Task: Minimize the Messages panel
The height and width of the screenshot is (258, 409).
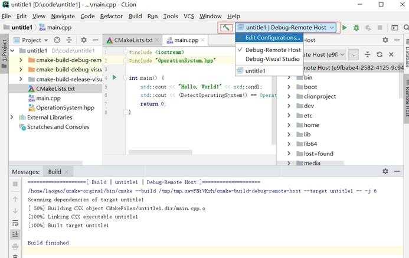Action: click(x=397, y=171)
